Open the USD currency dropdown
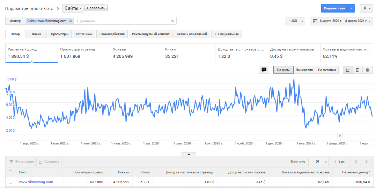Viewport: 376px width, 188px height. [x=295, y=21]
